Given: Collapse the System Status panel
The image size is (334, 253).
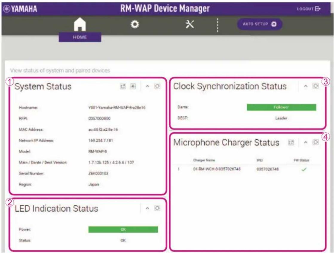Looking at the screenshot, I should [x=147, y=86].
